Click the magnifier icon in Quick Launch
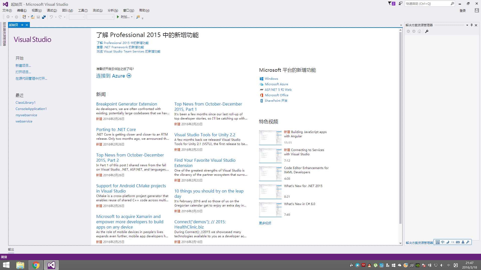 tap(452, 3)
